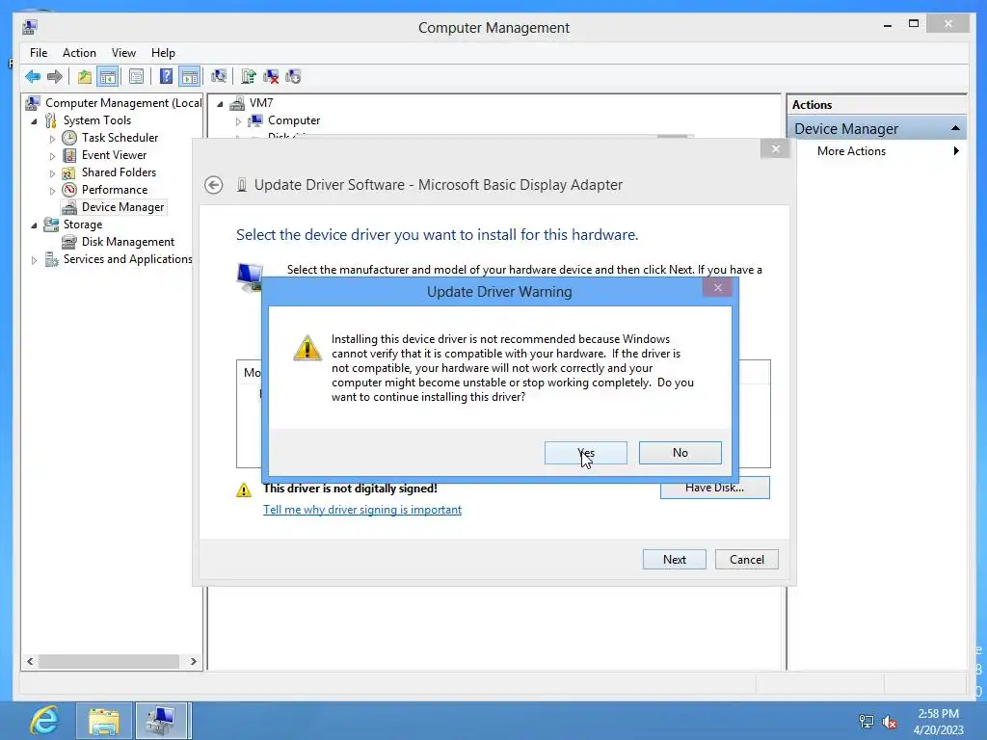Toggle the Show/Hide Action Pane toolbar icon

point(190,77)
